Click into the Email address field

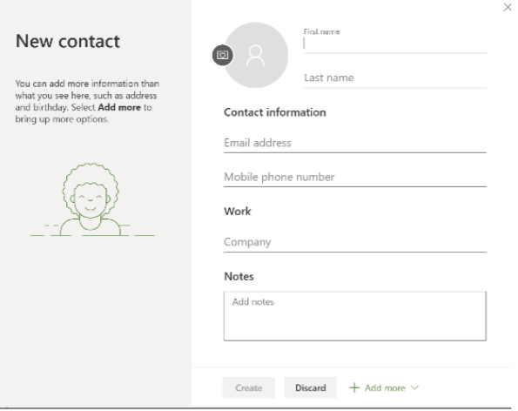[355, 144]
